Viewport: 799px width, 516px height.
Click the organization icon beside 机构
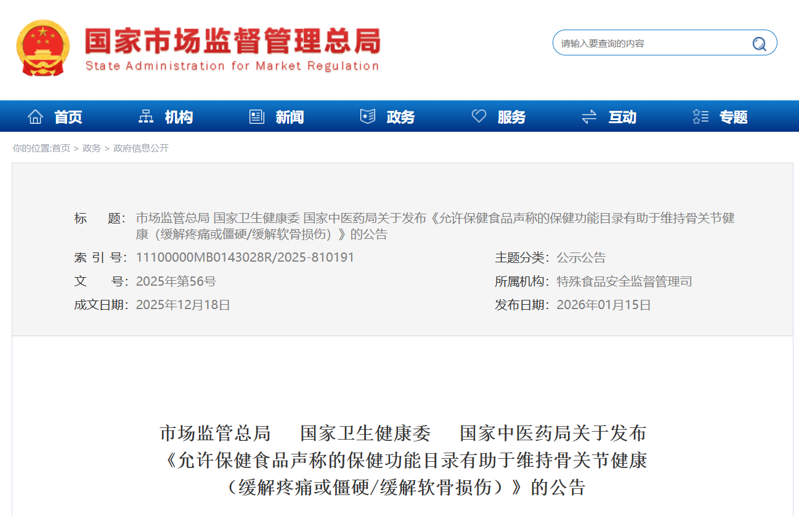pyautogui.click(x=145, y=116)
